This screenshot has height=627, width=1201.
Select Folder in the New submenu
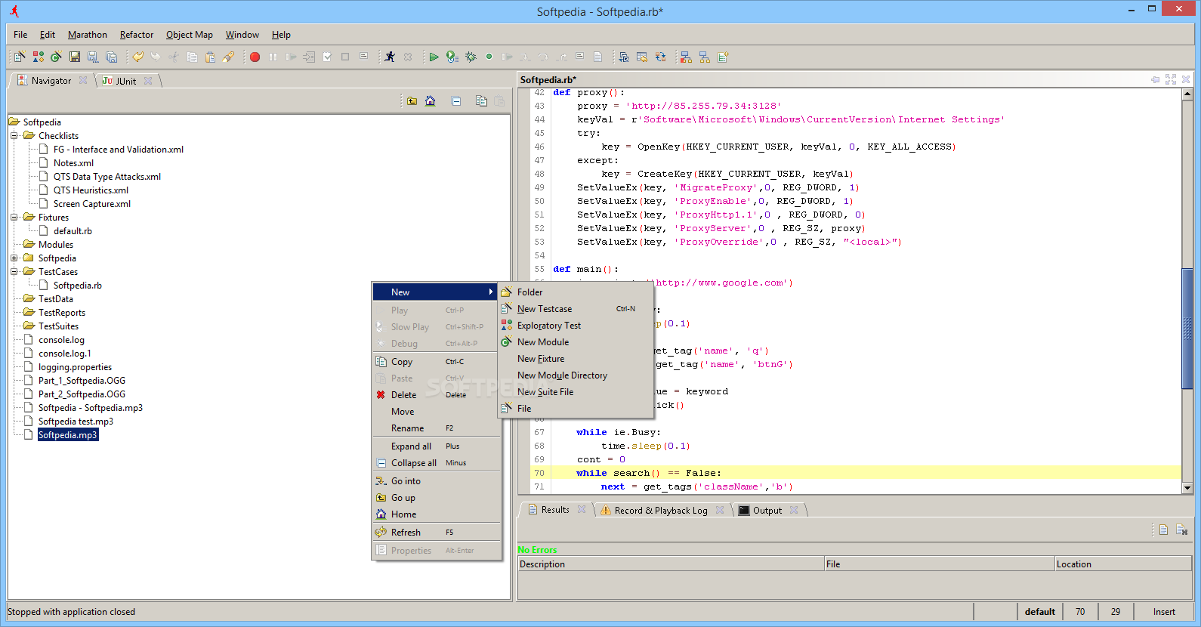pyautogui.click(x=576, y=292)
